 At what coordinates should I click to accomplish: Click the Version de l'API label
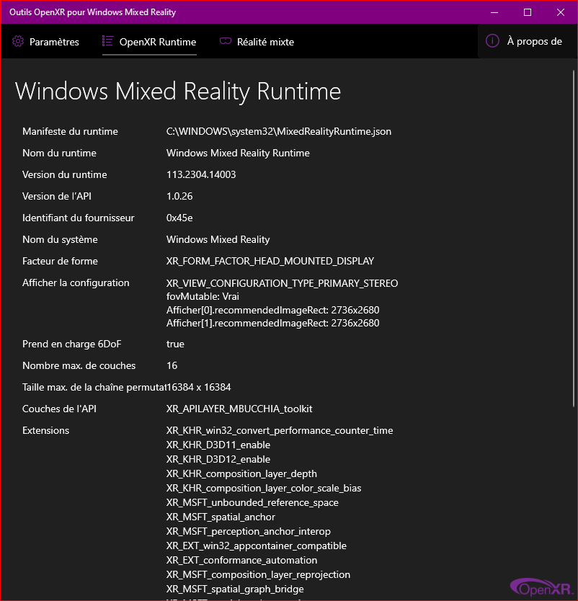[x=57, y=196]
